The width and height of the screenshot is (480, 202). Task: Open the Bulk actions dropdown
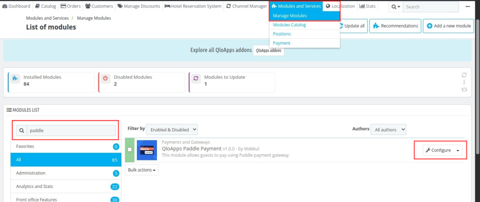(x=142, y=170)
